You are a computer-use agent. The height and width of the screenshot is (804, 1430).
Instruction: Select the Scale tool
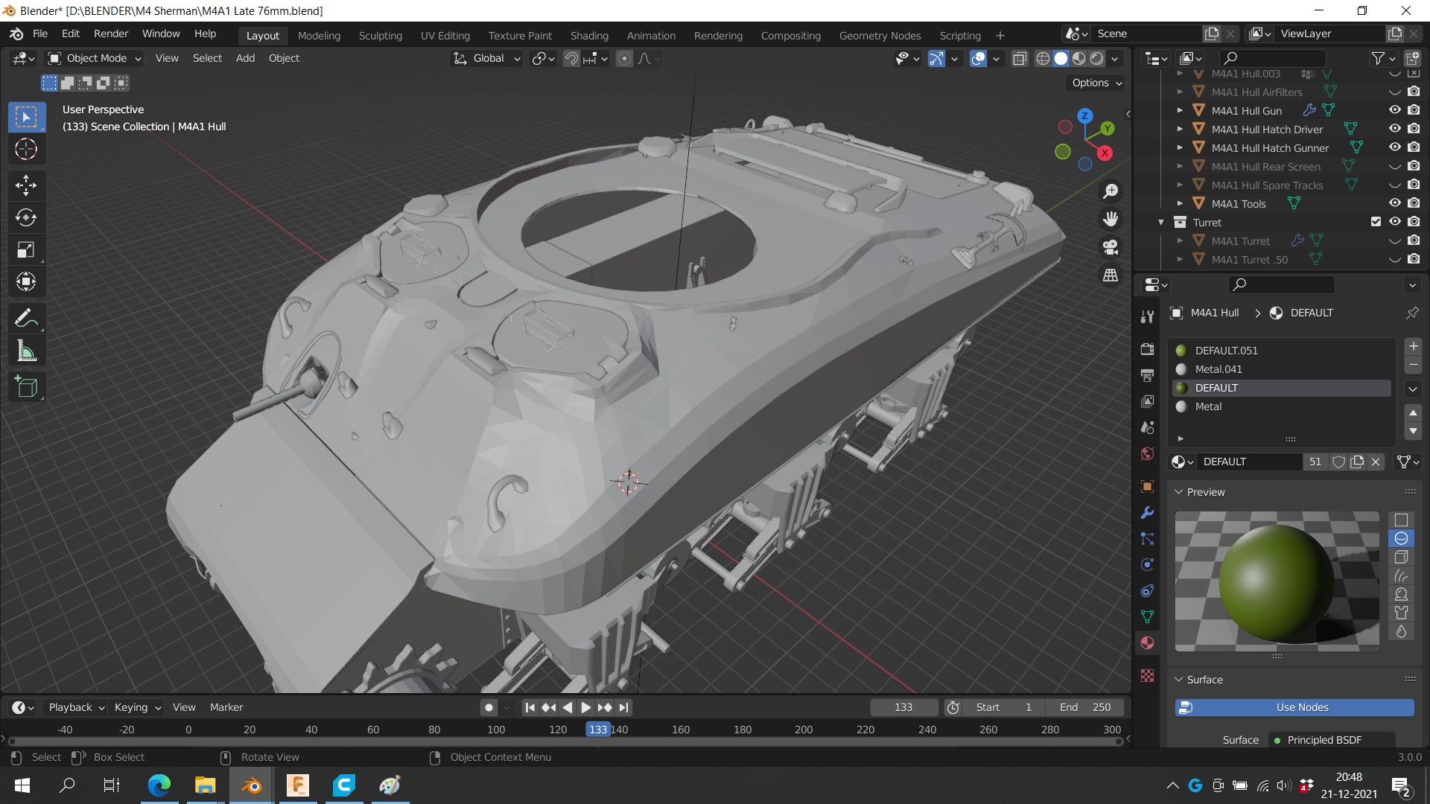pos(26,249)
